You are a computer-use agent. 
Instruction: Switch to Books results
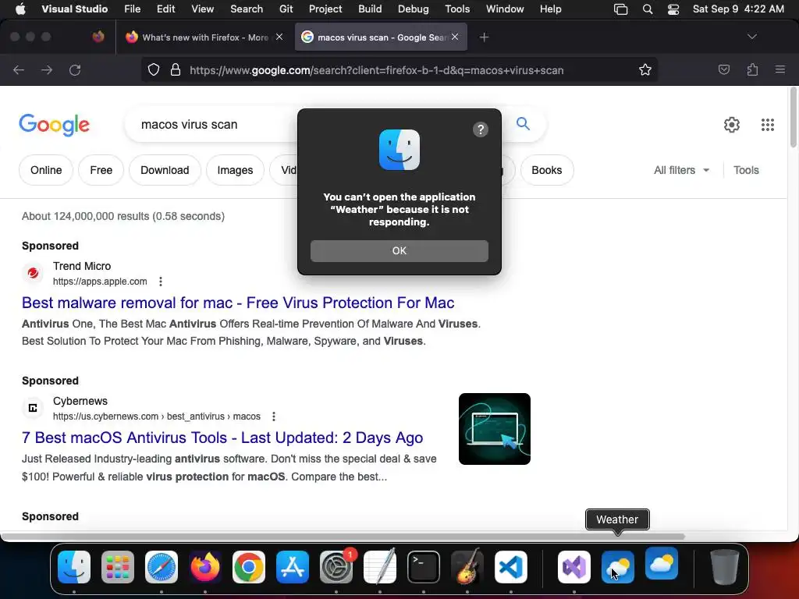547,170
